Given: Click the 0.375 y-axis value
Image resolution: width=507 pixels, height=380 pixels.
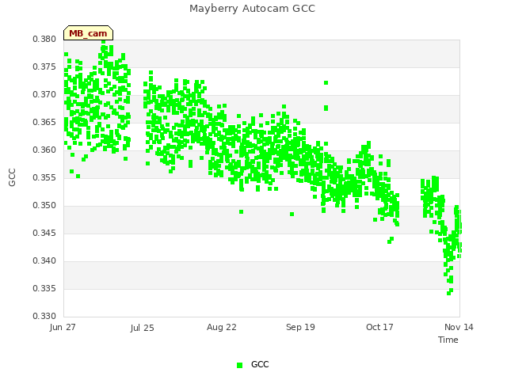Looking at the screenshot, I should tap(44, 66).
